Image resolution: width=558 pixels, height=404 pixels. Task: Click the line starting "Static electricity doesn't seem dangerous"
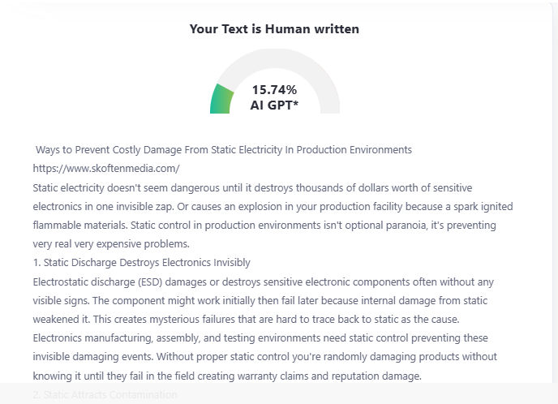pyautogui.click(x=273, y=187)
